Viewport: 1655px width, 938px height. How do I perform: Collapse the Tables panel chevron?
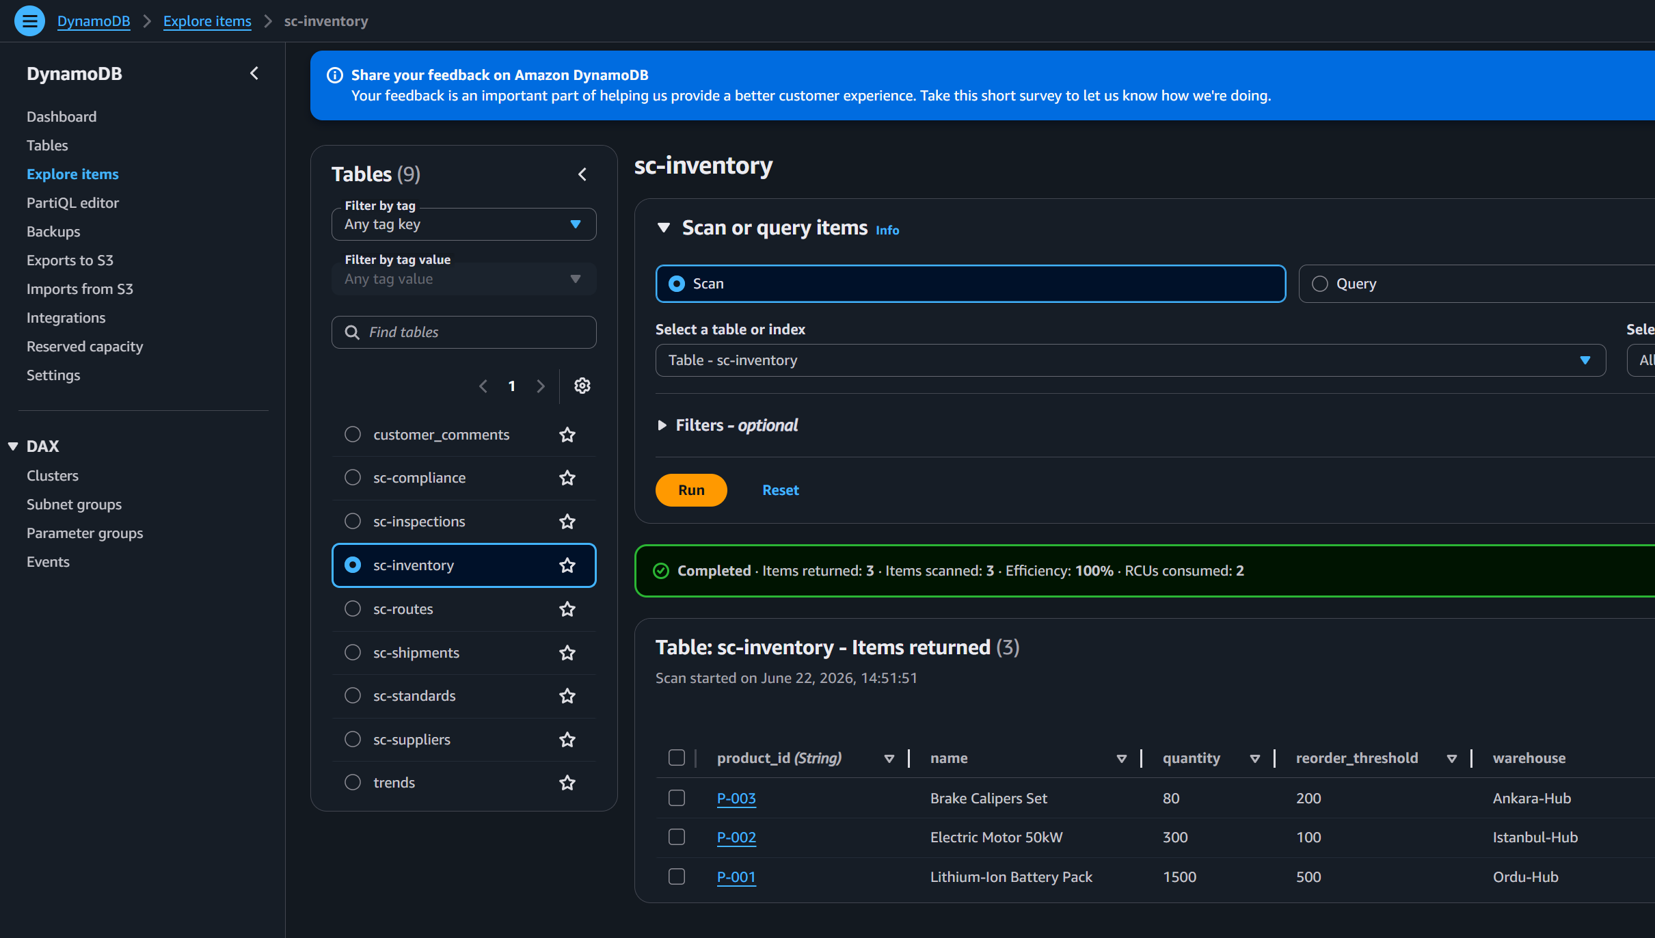[582, 174]
